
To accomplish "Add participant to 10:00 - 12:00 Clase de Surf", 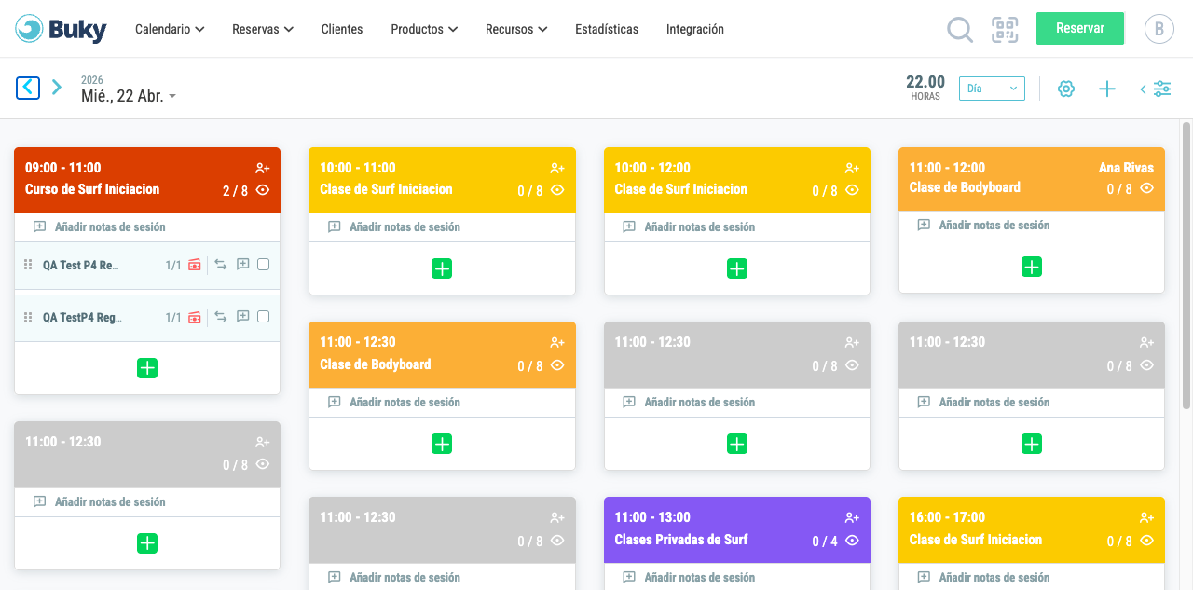I will point(852,168).
